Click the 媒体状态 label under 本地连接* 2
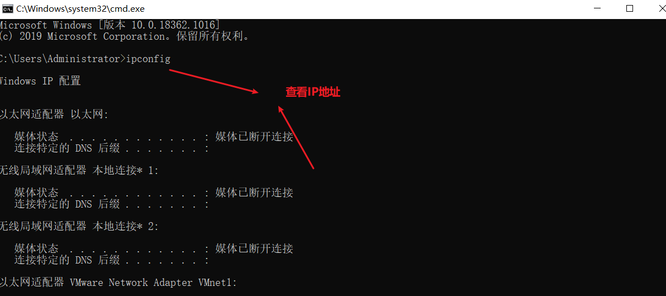The width and height of the screenshot is (666, 296). [36, 249]
